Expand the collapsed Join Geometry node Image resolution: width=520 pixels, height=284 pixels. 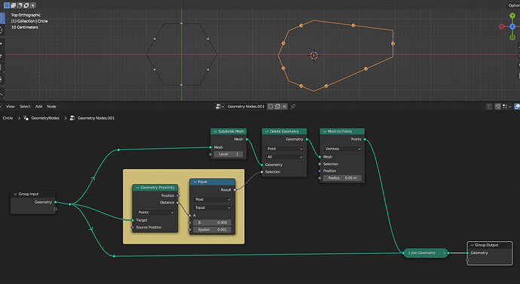[x=409, y=253]
